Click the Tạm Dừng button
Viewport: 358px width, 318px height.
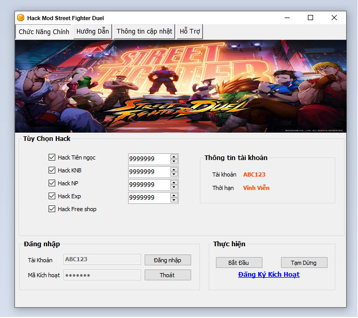[304, 263]
